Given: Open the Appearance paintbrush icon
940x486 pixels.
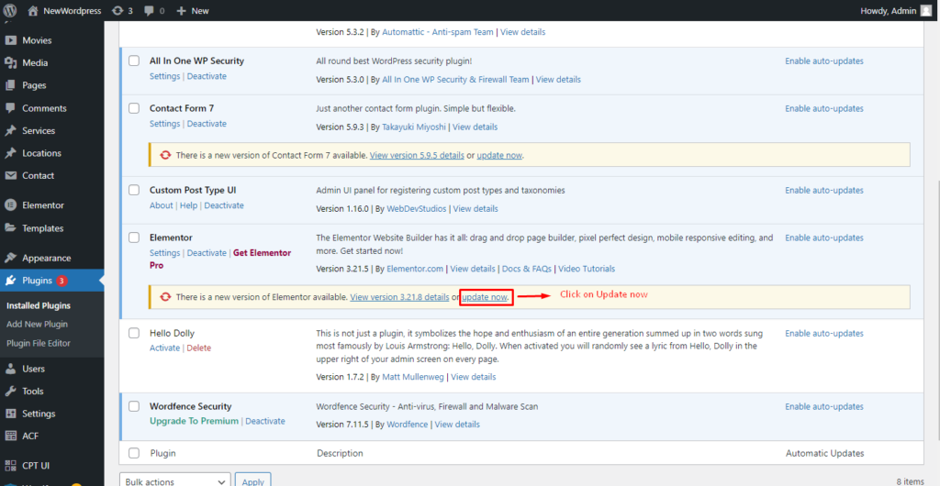Looking at the screenshot, I should coord(11,259).
